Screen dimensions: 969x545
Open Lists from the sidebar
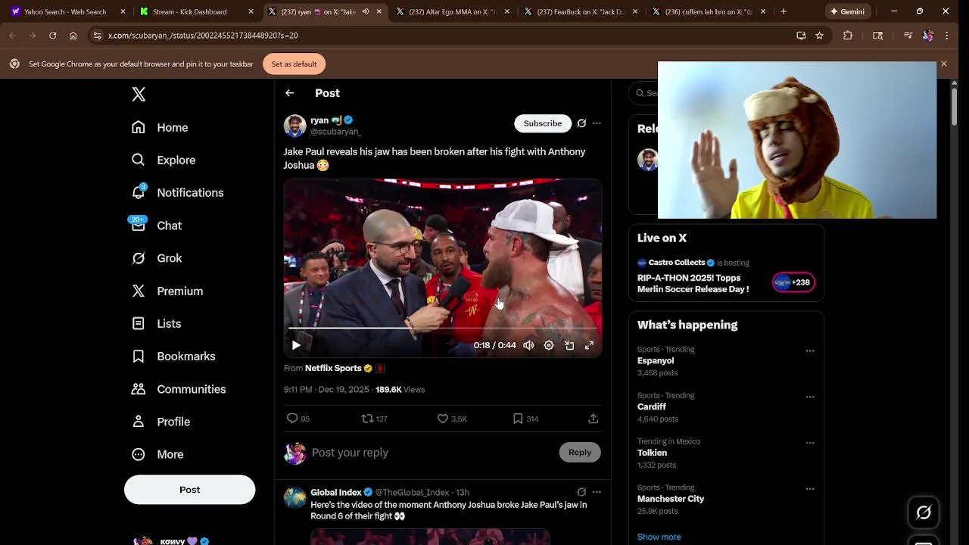157,323
